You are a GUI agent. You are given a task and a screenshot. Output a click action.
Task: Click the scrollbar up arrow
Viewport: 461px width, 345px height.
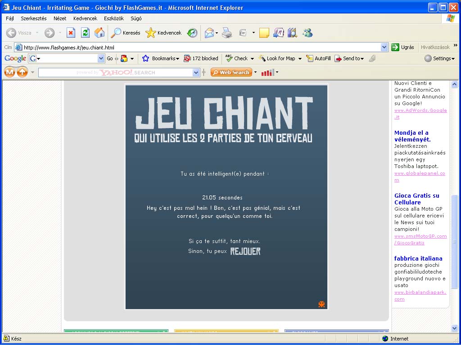[x=454, y=84]
